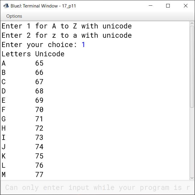
Task: Open the Options menu
Action: click(14, 16)
